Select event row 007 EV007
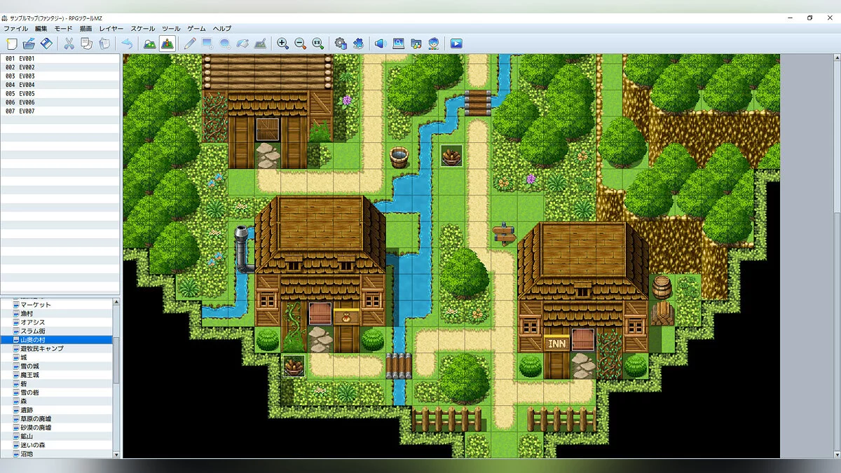The width and height of the screenshot is (841, 473). point(60,111)
